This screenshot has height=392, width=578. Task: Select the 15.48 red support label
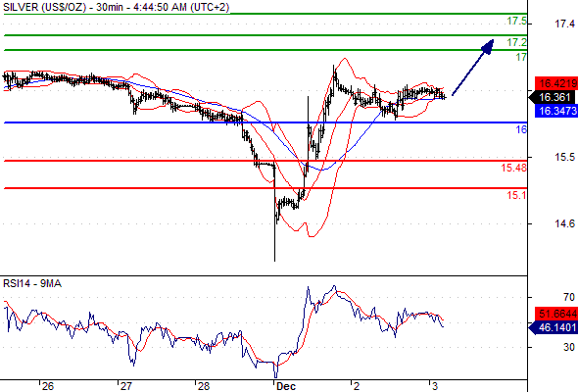click(513, 168)
